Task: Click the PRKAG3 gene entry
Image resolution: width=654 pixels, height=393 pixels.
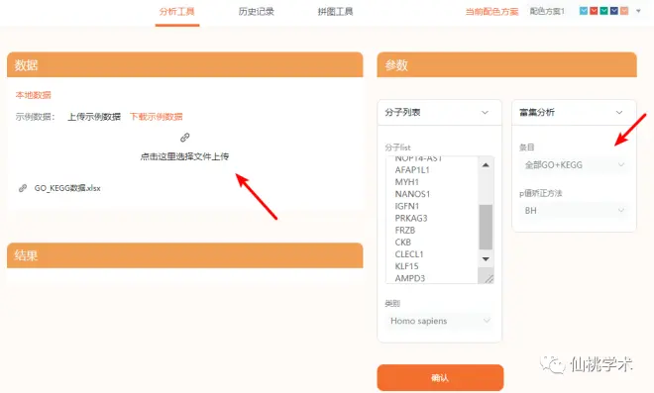Action: 411,219
